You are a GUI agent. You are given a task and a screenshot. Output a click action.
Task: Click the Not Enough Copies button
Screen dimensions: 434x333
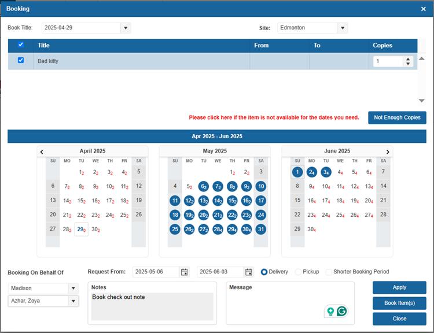[x=397, y=117]
